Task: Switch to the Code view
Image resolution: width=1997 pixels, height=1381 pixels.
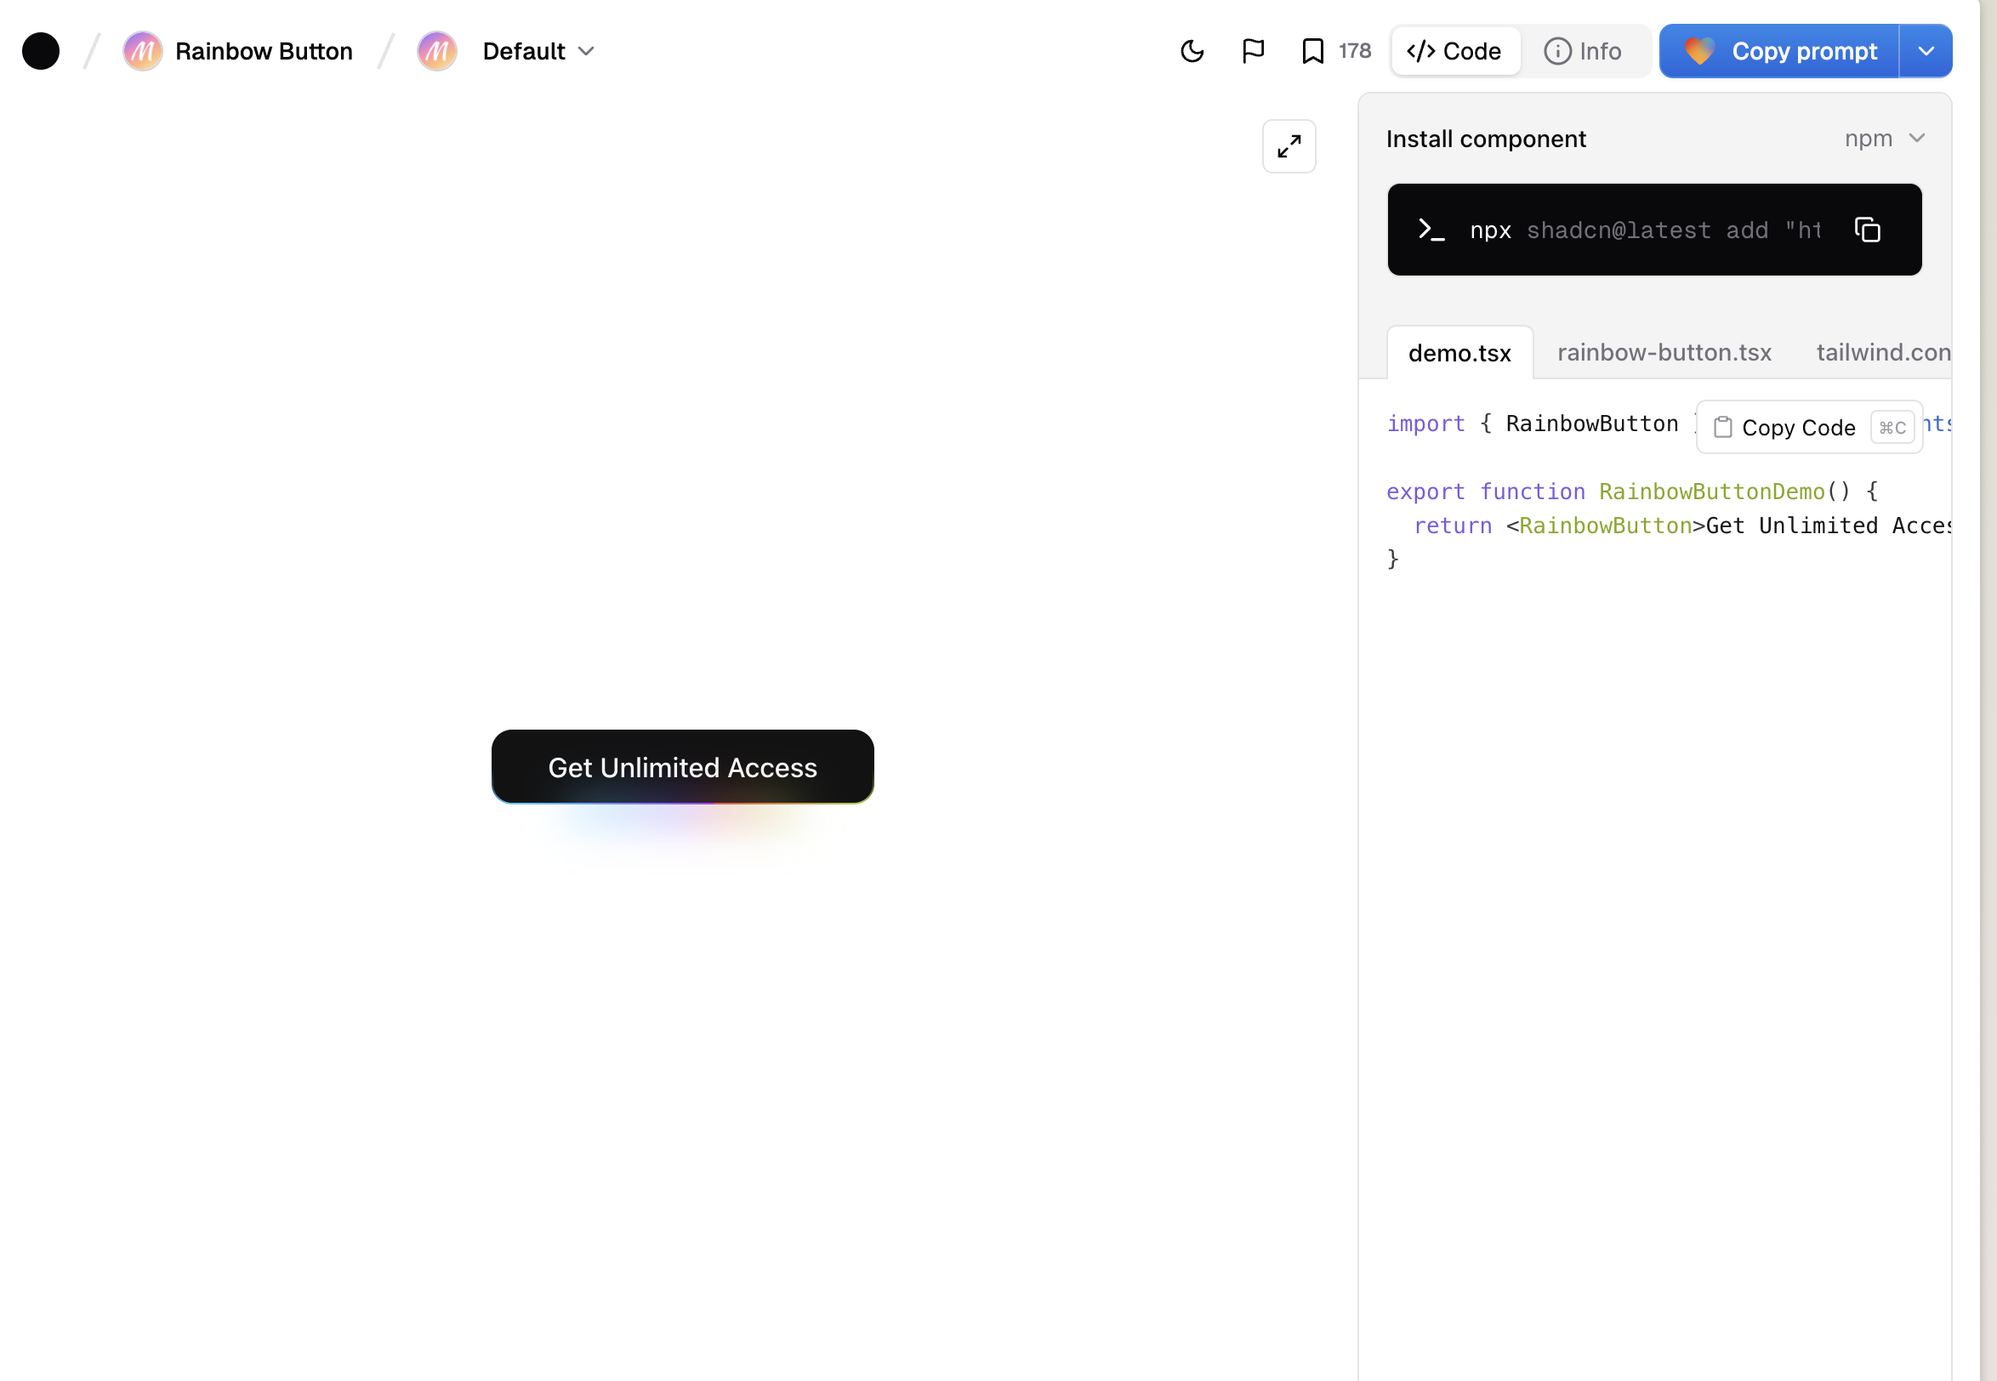Action: 1454,51
